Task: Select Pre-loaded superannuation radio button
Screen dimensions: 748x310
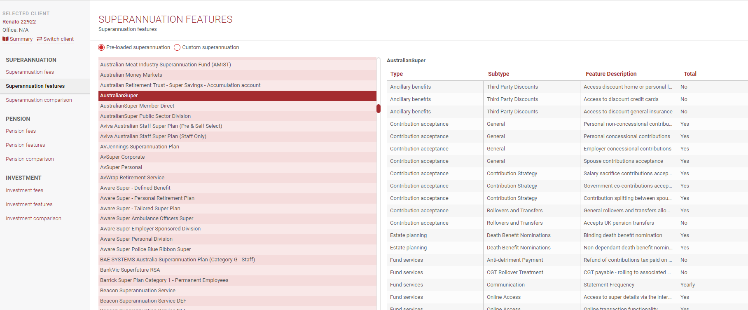Action: click(101, 47)
